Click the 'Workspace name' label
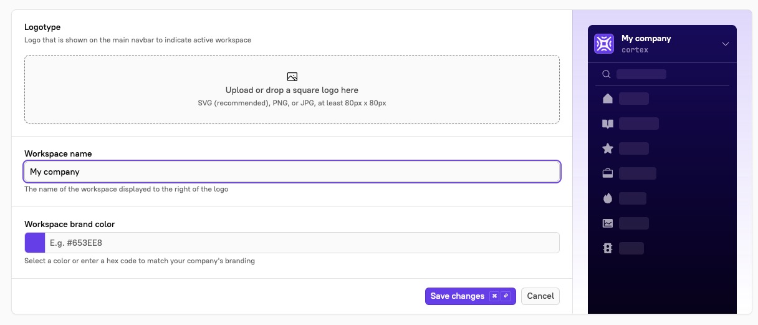Image resolution: width=758 pixels, height=325 pixels. (x=58, y=153)
